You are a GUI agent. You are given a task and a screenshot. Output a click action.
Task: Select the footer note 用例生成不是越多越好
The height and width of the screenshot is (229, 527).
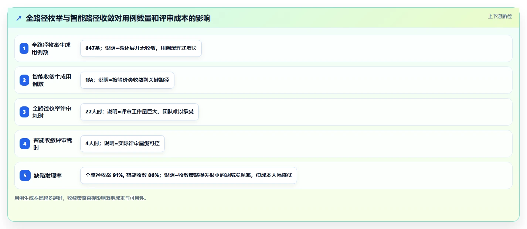81,198
